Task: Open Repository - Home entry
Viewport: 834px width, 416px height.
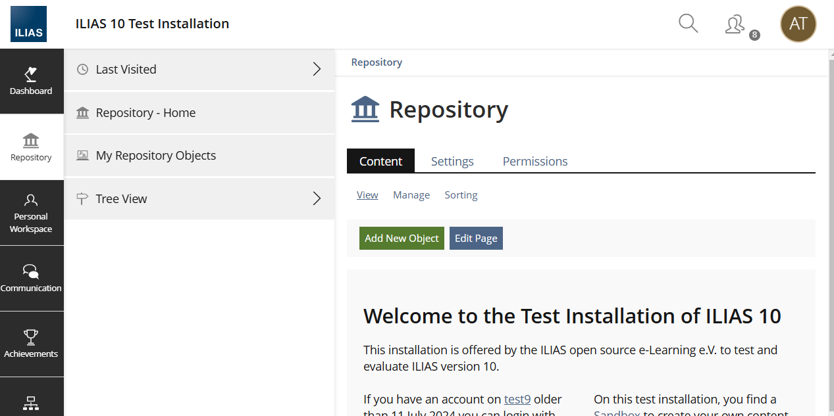Action: (x=145, y=113)
